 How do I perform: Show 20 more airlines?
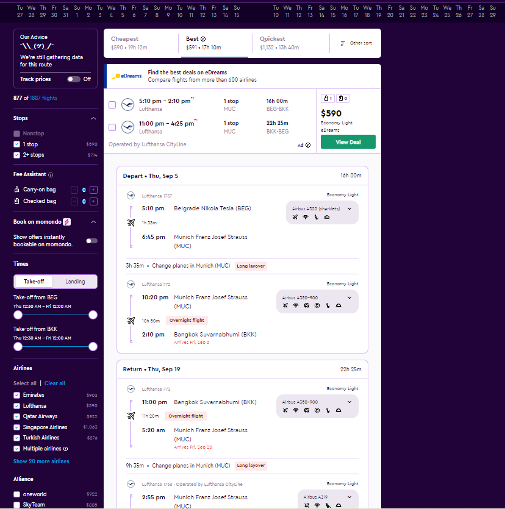[41, 461]
